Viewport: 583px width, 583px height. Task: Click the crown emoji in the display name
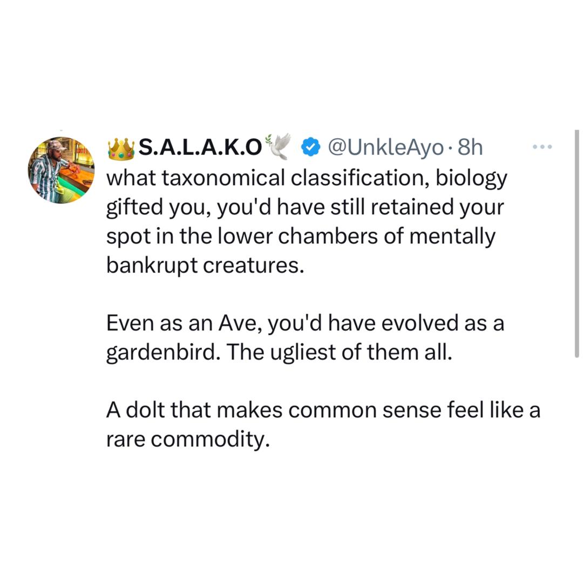coord(122,146)
